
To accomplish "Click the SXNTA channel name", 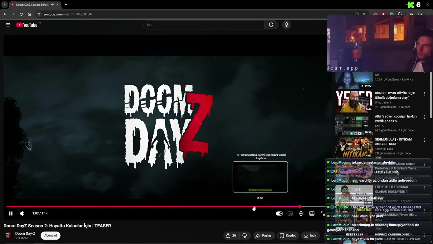I will 379,126.
